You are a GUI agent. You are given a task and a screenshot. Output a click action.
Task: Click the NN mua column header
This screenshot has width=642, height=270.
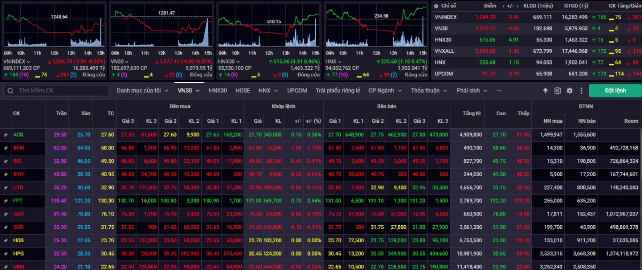[x=552, y=121]
